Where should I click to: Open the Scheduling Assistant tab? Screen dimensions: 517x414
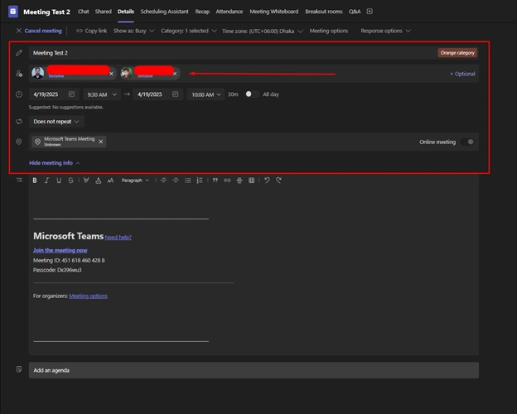(165, 12)
